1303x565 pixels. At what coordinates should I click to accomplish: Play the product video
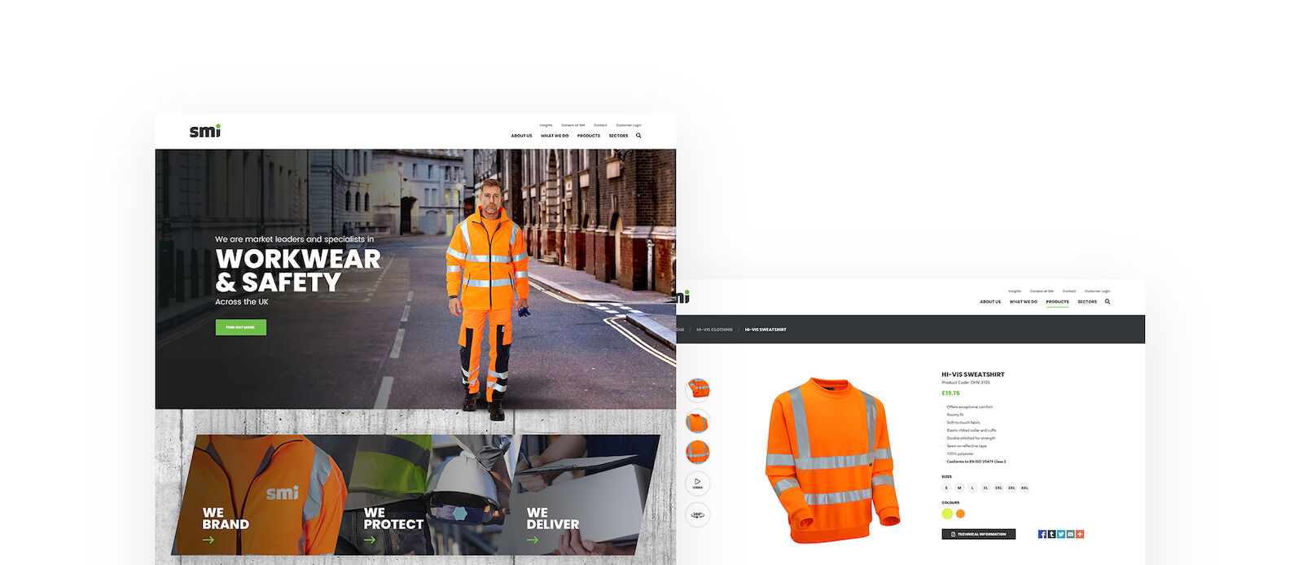click(698, 483)
